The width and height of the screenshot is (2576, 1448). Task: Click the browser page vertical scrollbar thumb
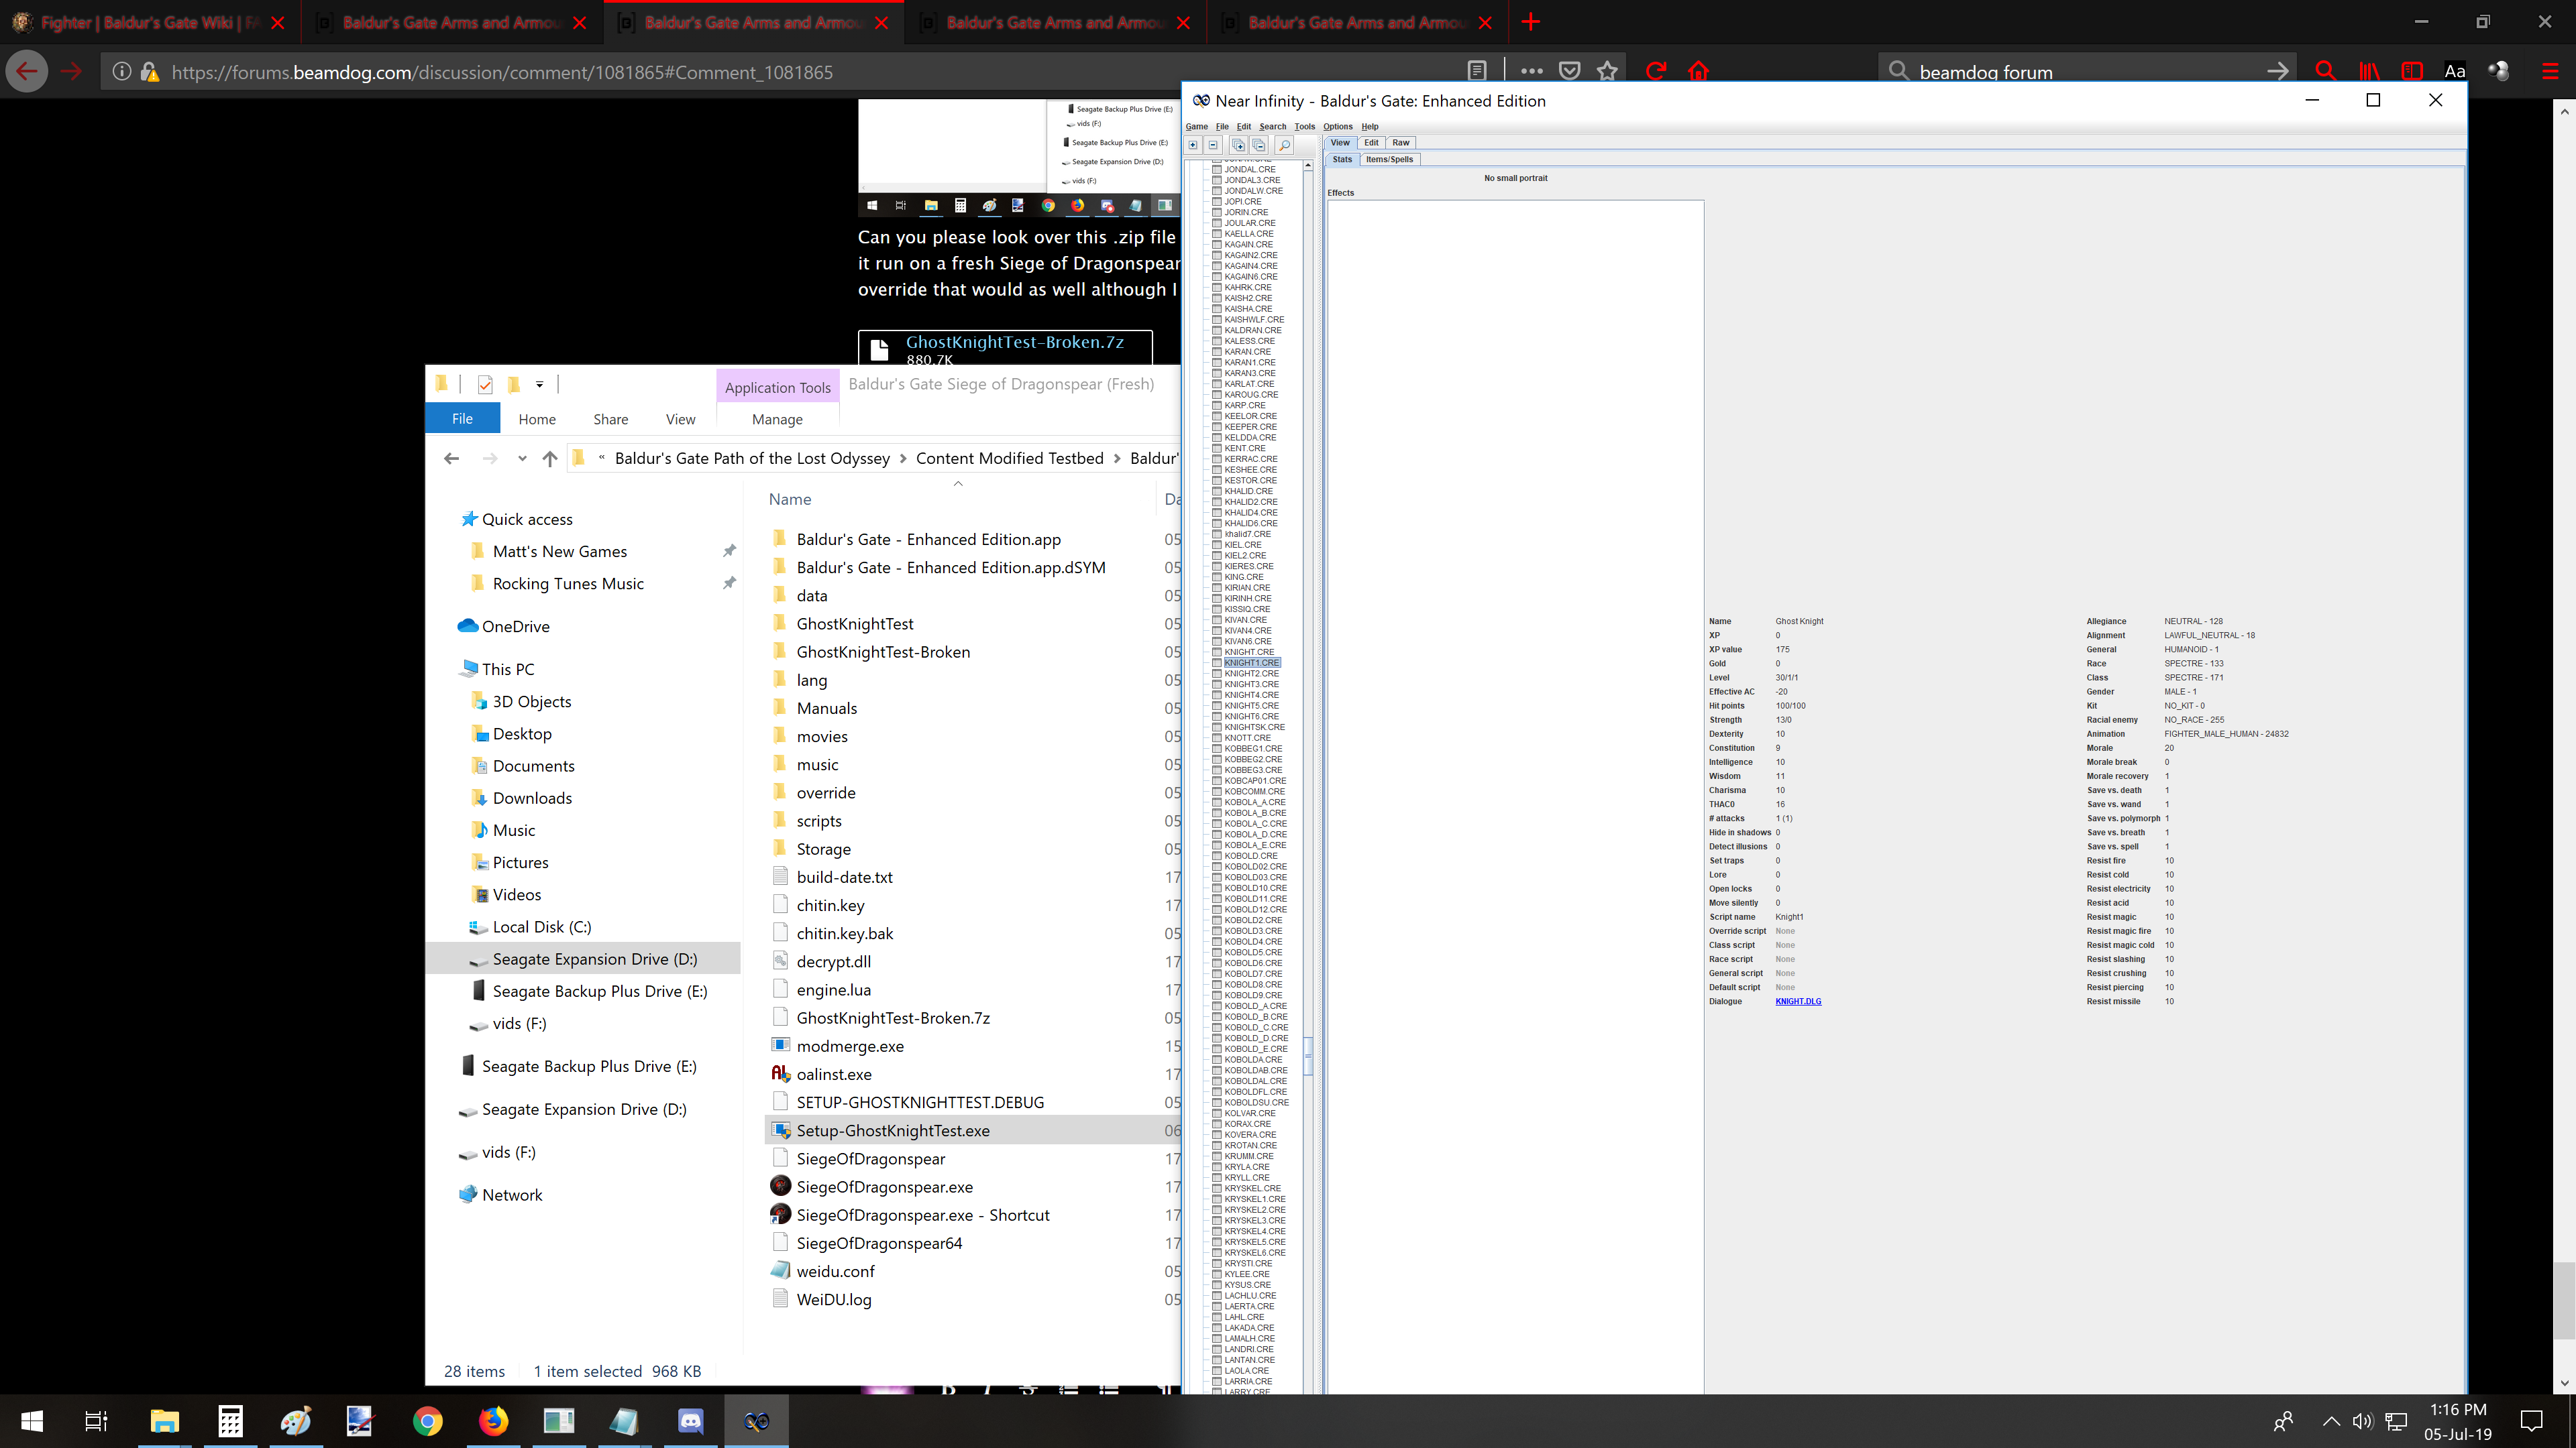pos(2564,1301)
